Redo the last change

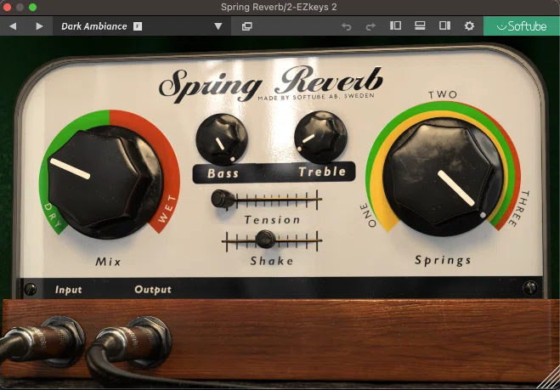click(x=371, y=26)
